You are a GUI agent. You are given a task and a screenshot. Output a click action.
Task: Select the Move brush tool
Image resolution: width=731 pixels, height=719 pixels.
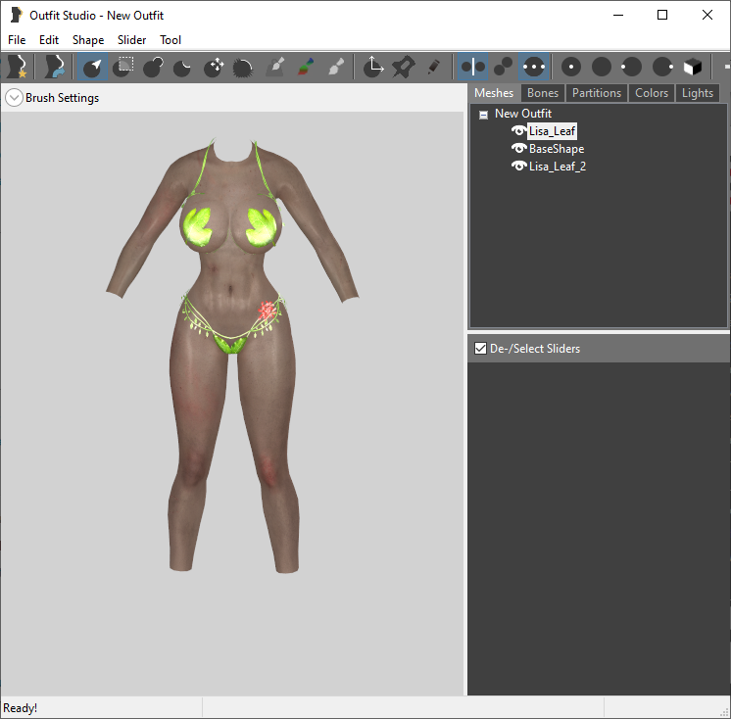214,67
